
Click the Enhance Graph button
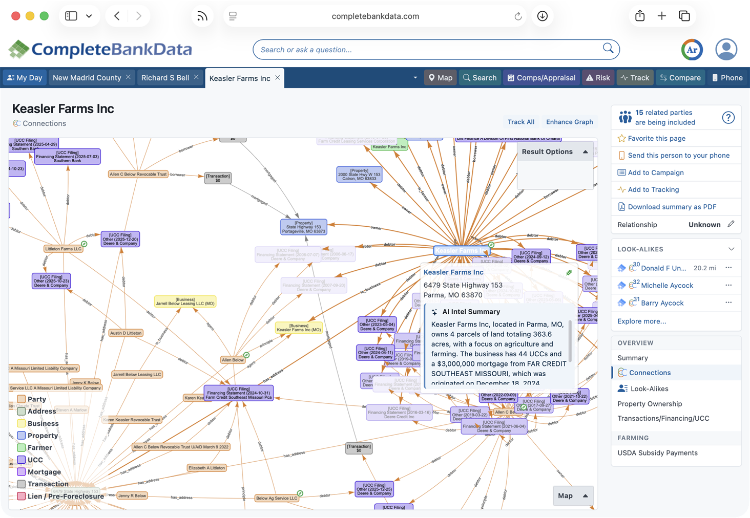[570, 122]
